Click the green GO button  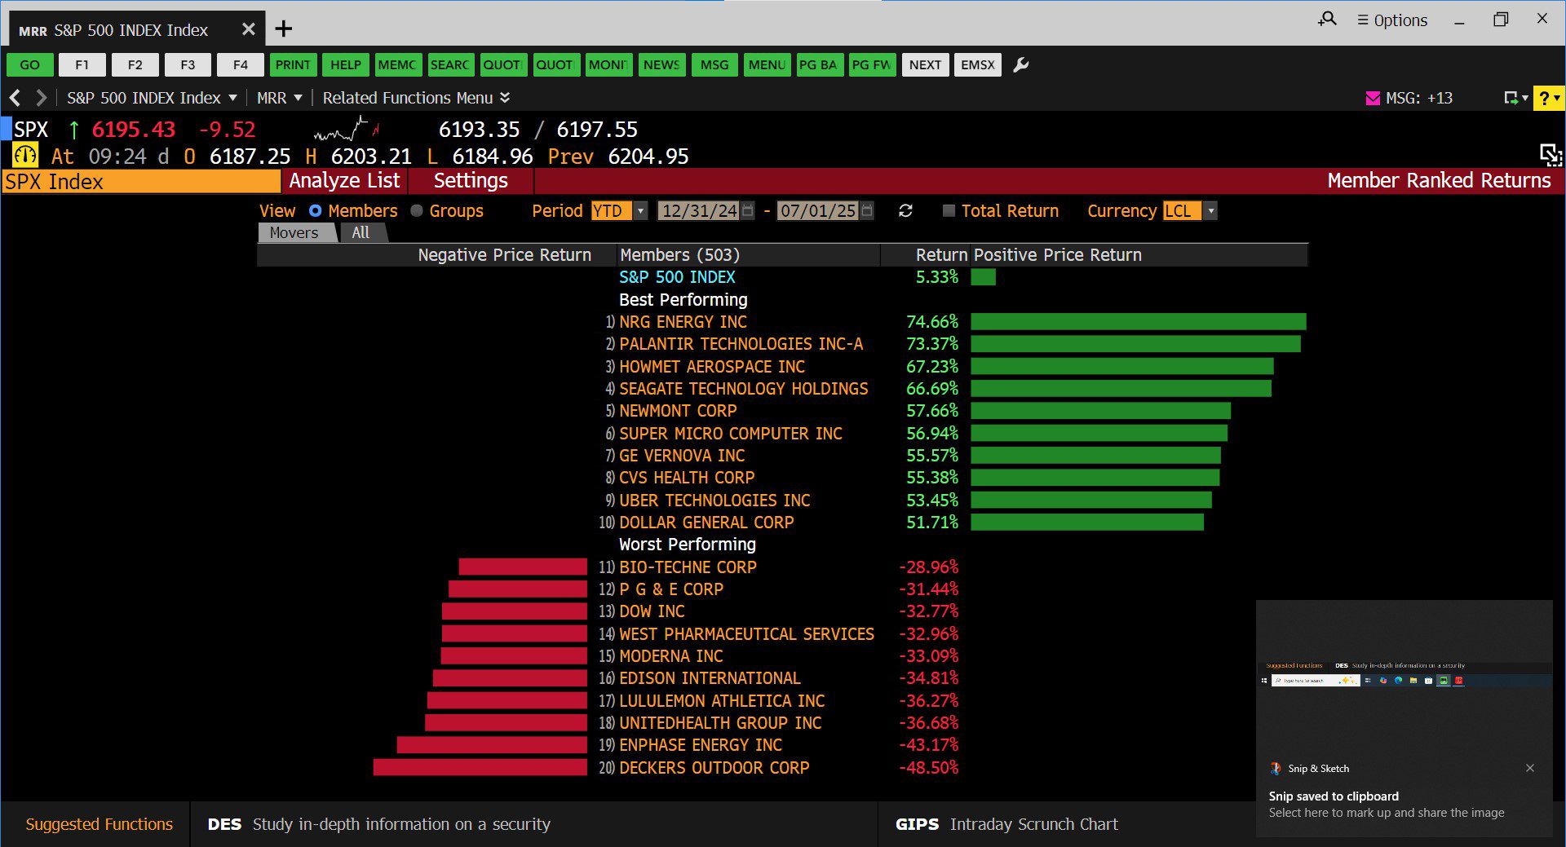[30, 65]
